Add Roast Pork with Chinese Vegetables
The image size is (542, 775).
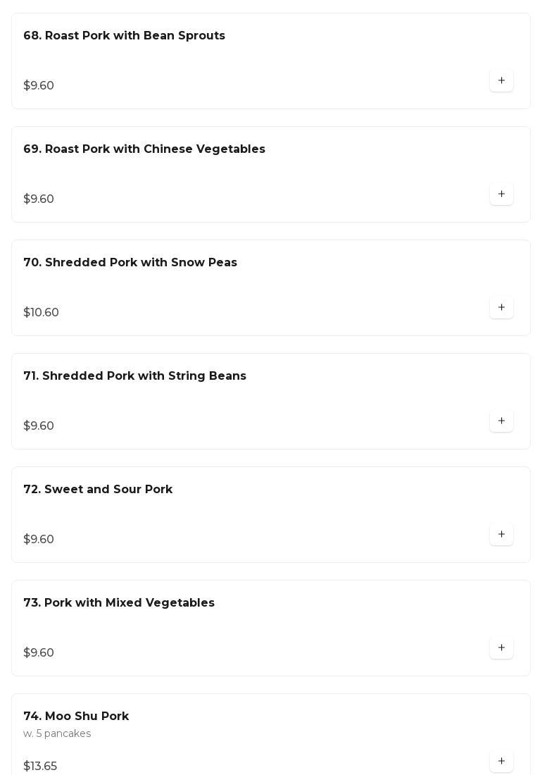501,194
